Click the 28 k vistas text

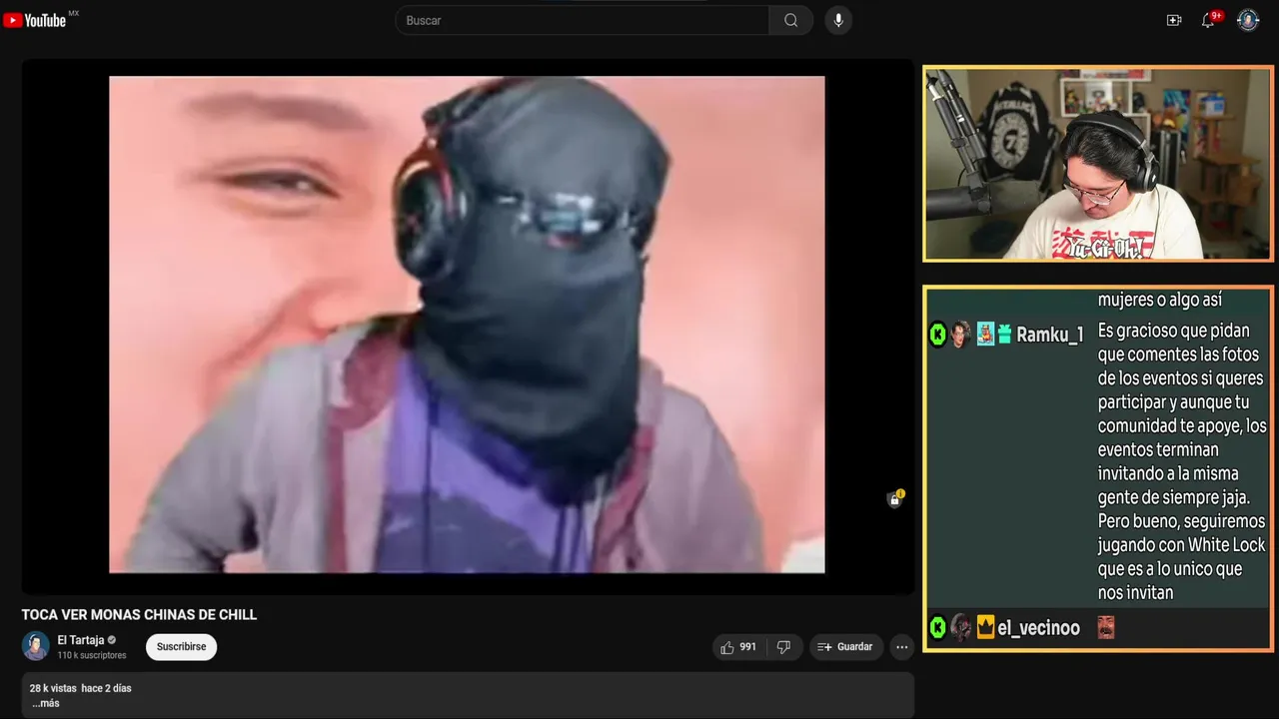pyautogui.click(x=53, y=688)
